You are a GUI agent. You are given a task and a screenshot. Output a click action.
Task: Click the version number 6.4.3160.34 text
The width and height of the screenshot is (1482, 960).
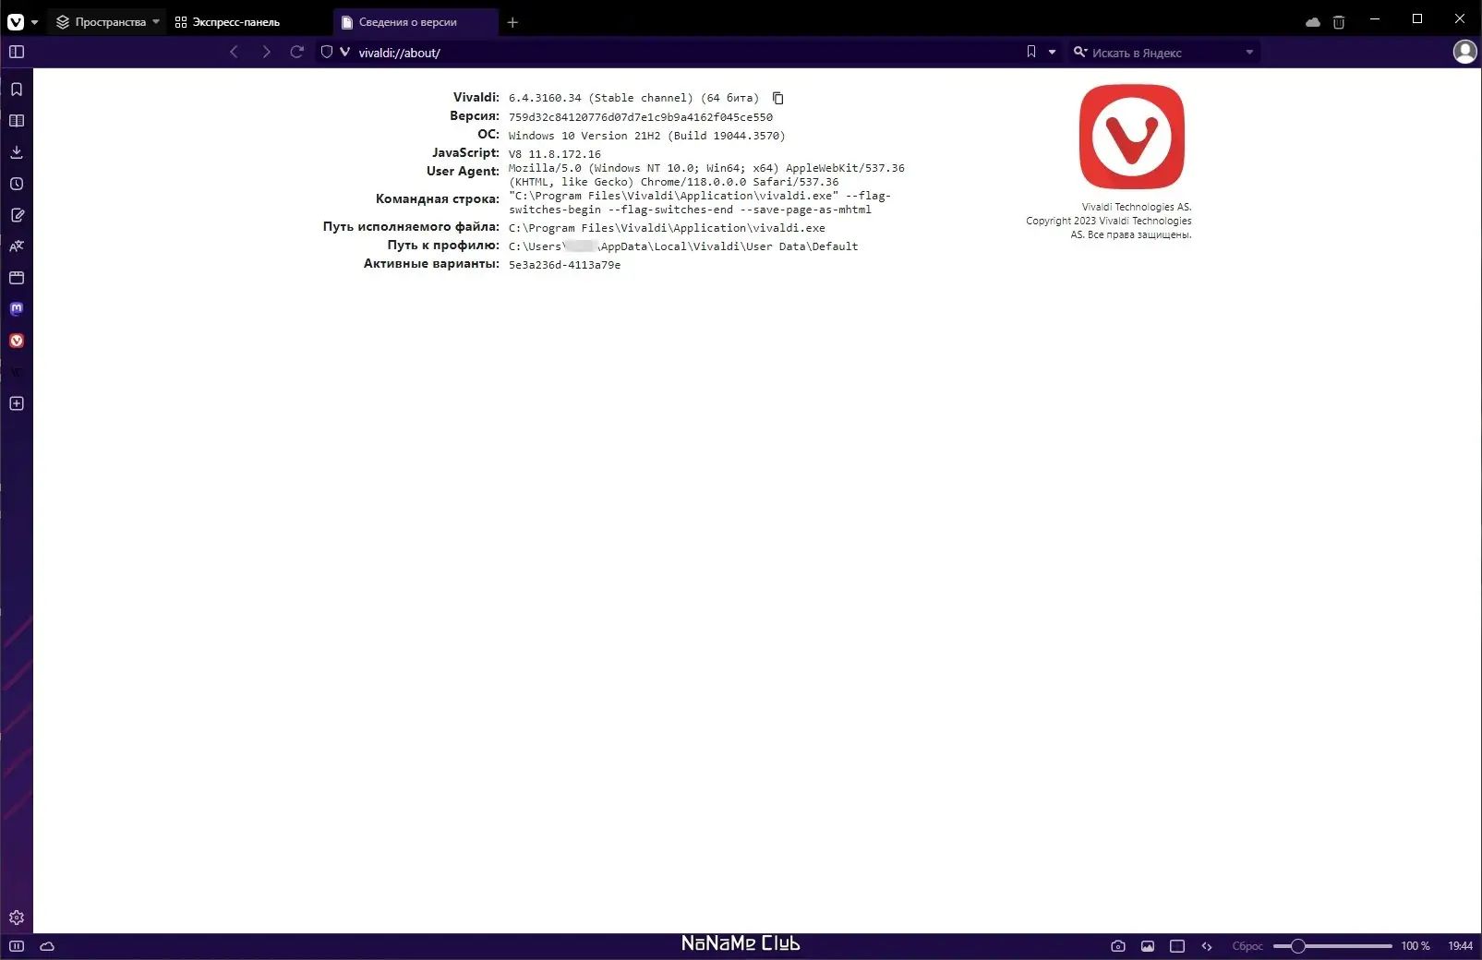tap(545, 98)
